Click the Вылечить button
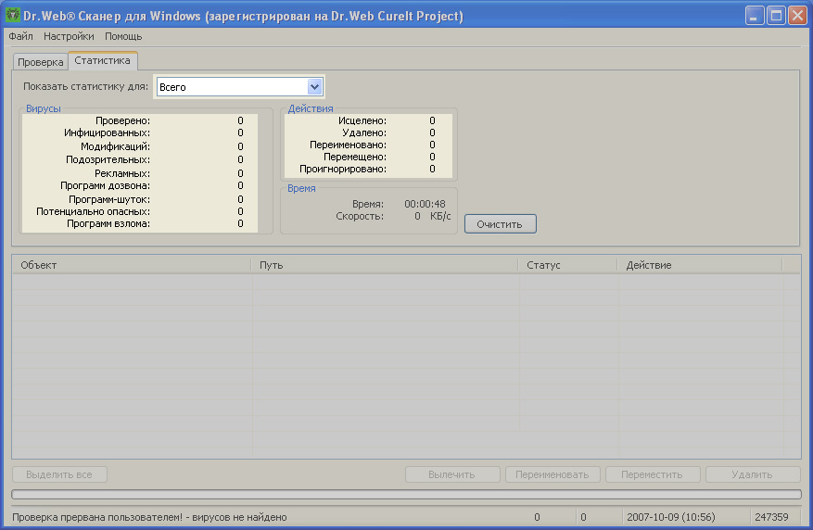Screen dimensions: 813x530 pyautogui.click(x=452, y=474)
